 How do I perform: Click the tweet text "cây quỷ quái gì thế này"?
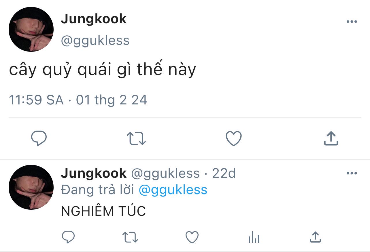click(102, 70)
